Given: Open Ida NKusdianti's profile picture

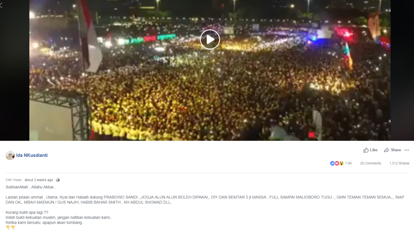Looking at the screenshot, I should (x=10, y=155).
